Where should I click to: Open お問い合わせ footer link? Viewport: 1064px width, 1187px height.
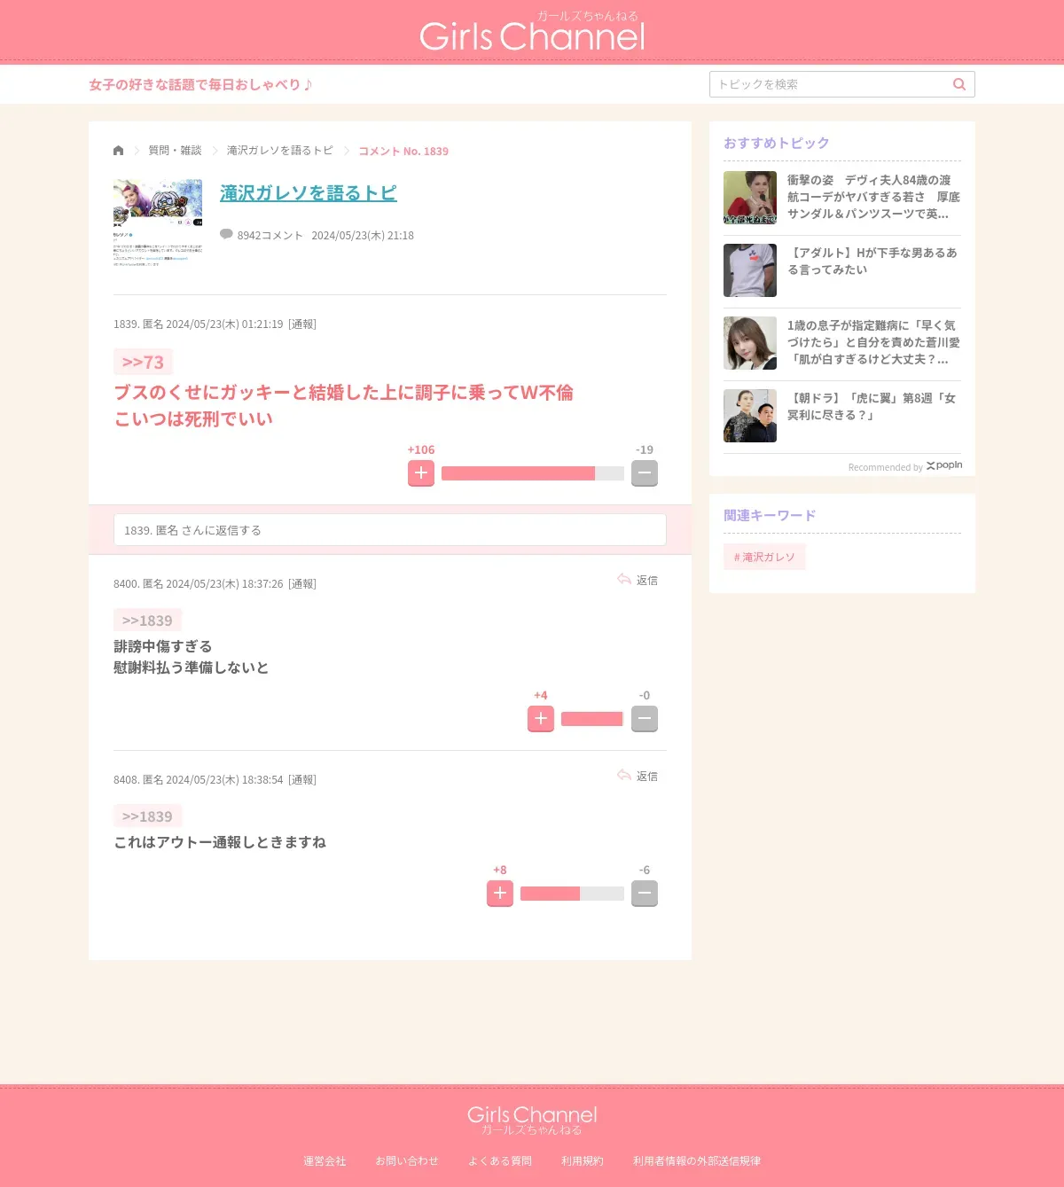(x=407, y=1161)
